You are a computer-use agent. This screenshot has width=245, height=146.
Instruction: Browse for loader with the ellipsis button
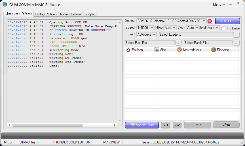coord(236,35)
